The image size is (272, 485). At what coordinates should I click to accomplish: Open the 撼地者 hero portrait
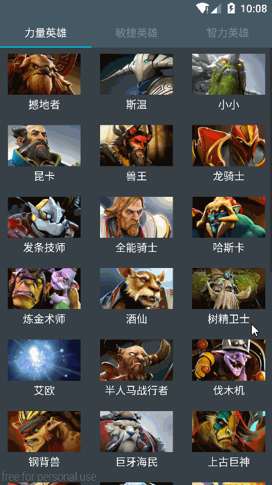44,75
